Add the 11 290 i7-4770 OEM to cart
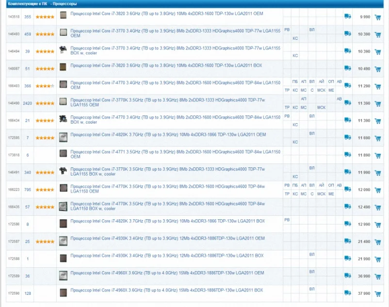This screenshot has width=389, height=307. click(x=377, y=86)
